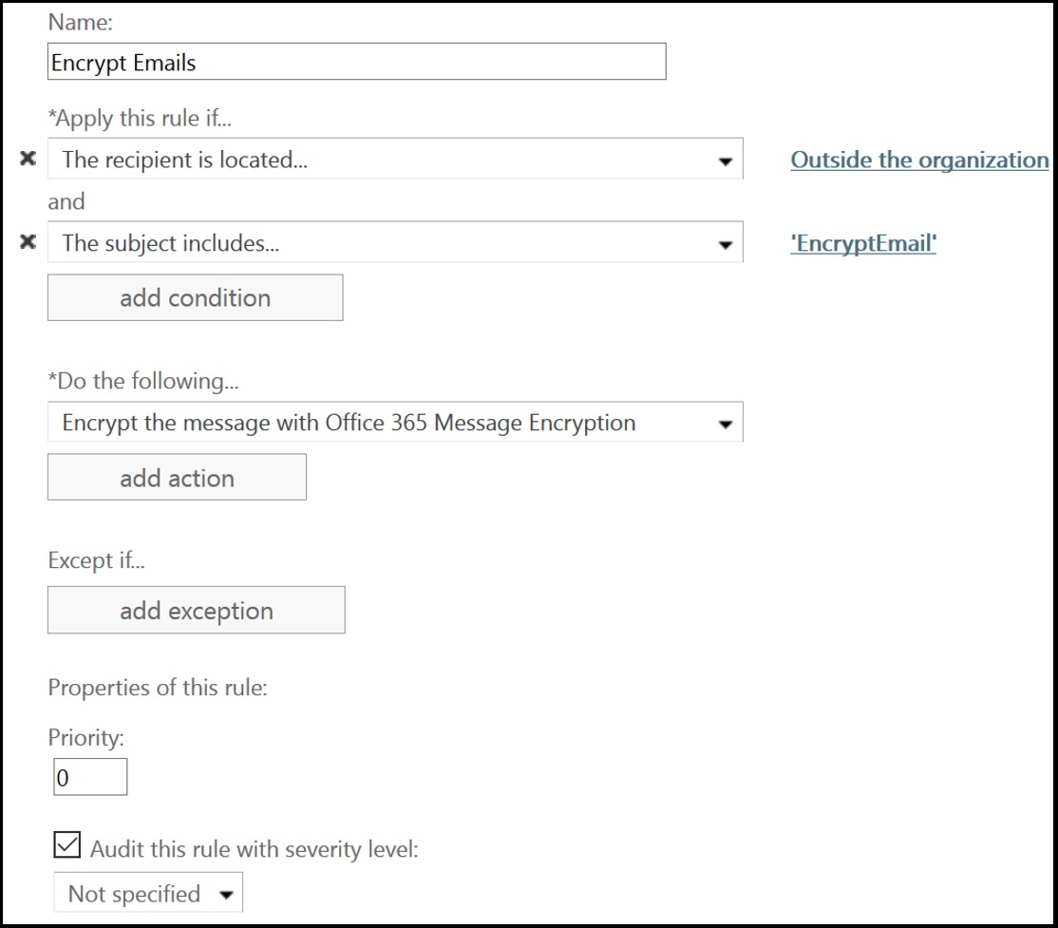
Task: Click the 'Properties of this rule:' text
Action: 158,687
